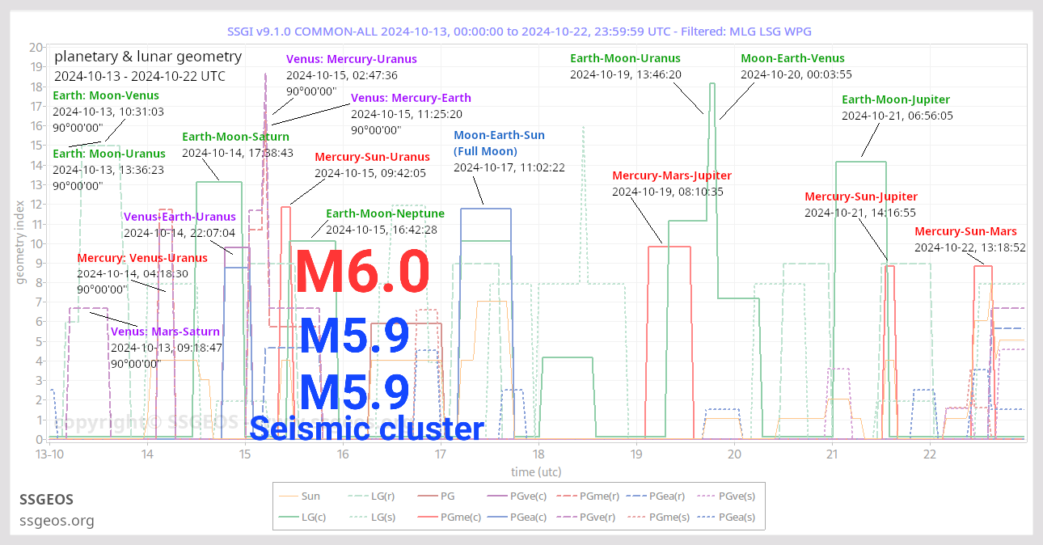Click the M6.0 seismic event marker
This screenshot has height=545, width=1043.
pyautogui.click(x=362, y=272)
